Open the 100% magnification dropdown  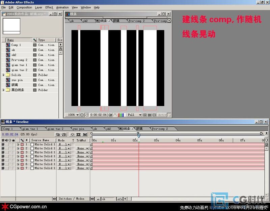pyautogui.click(x=73, y=115)
